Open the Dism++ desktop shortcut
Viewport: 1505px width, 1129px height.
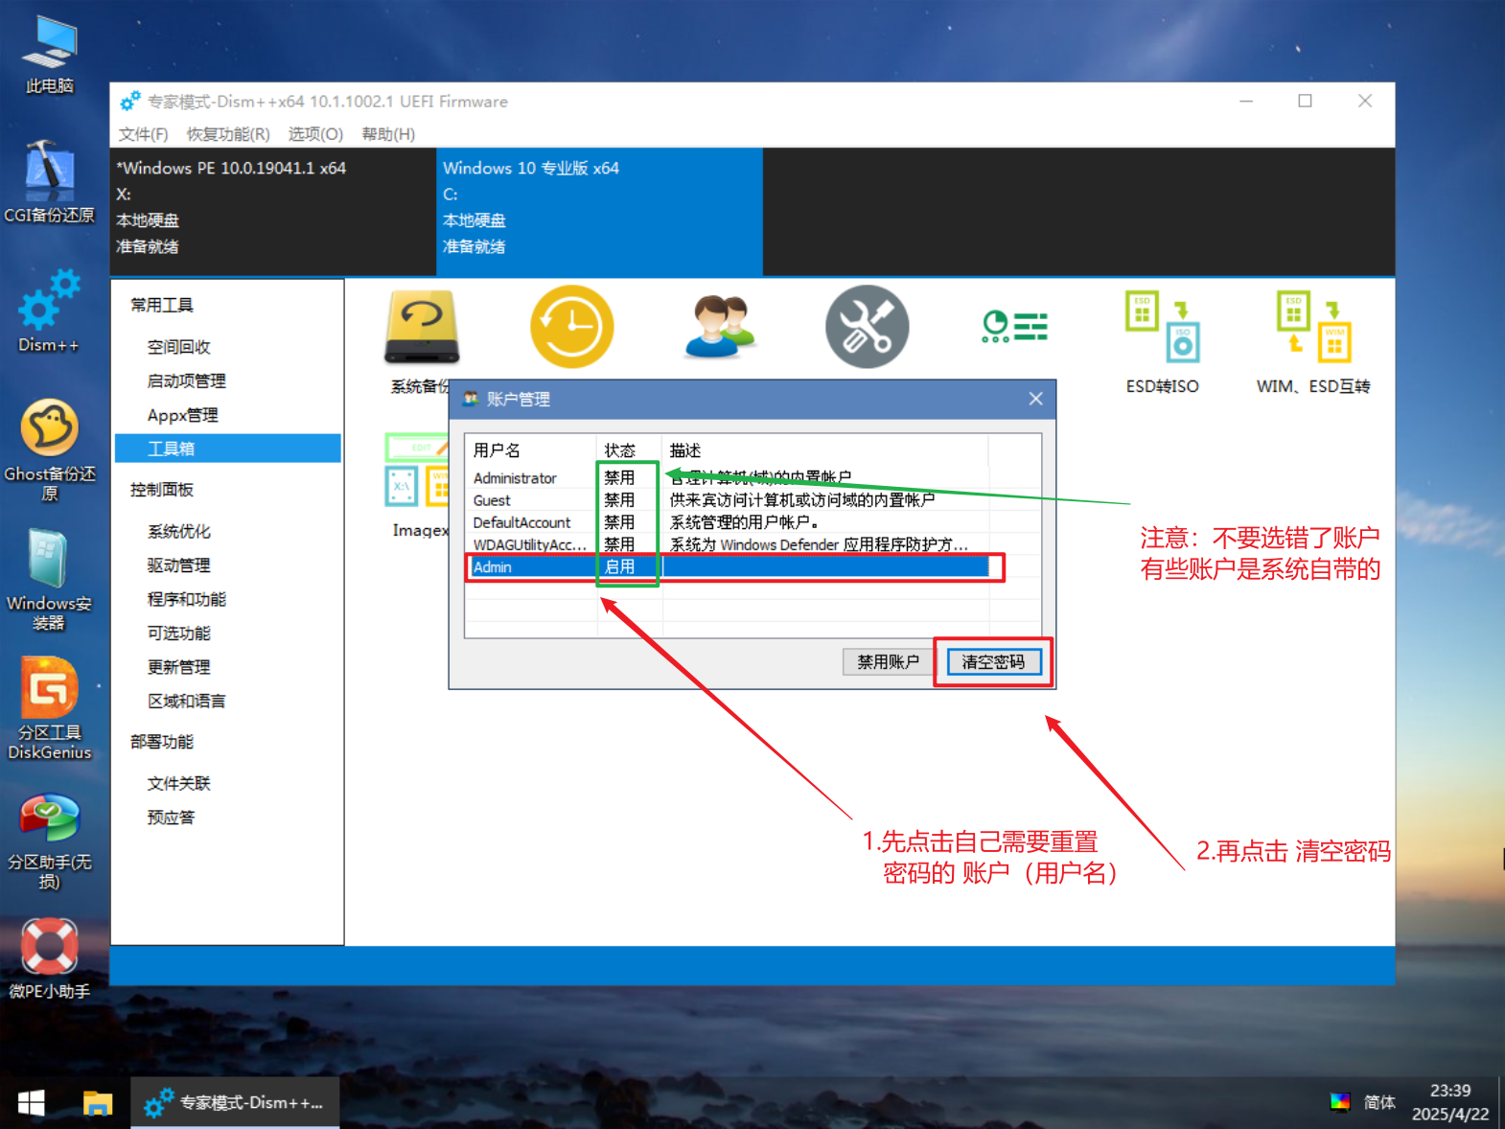[49, 311]
